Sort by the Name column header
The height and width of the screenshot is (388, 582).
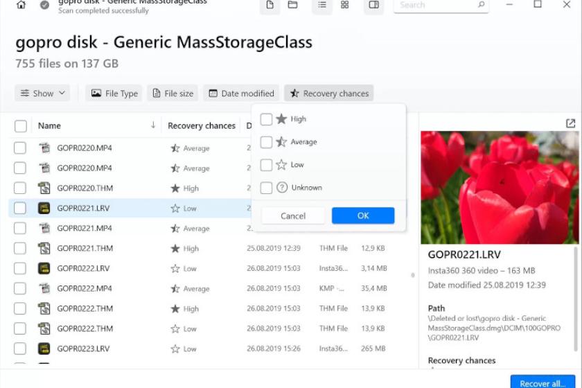tap(49, 125)
